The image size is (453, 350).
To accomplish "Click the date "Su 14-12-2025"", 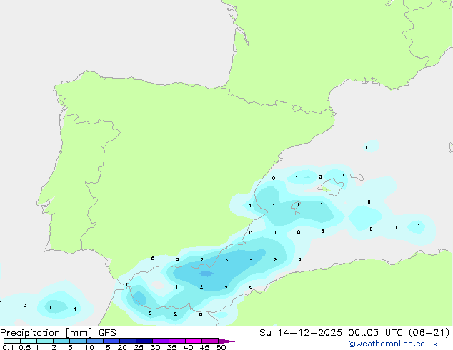I will coord(301,333).
